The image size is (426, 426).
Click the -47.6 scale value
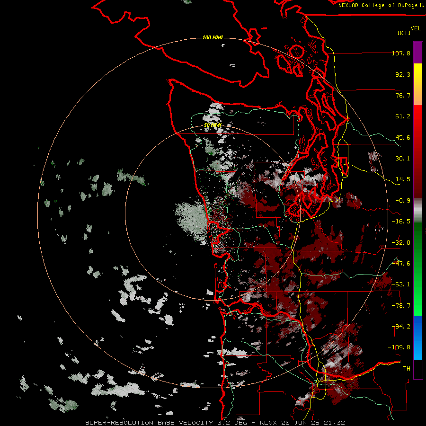[x=401, y=264]
